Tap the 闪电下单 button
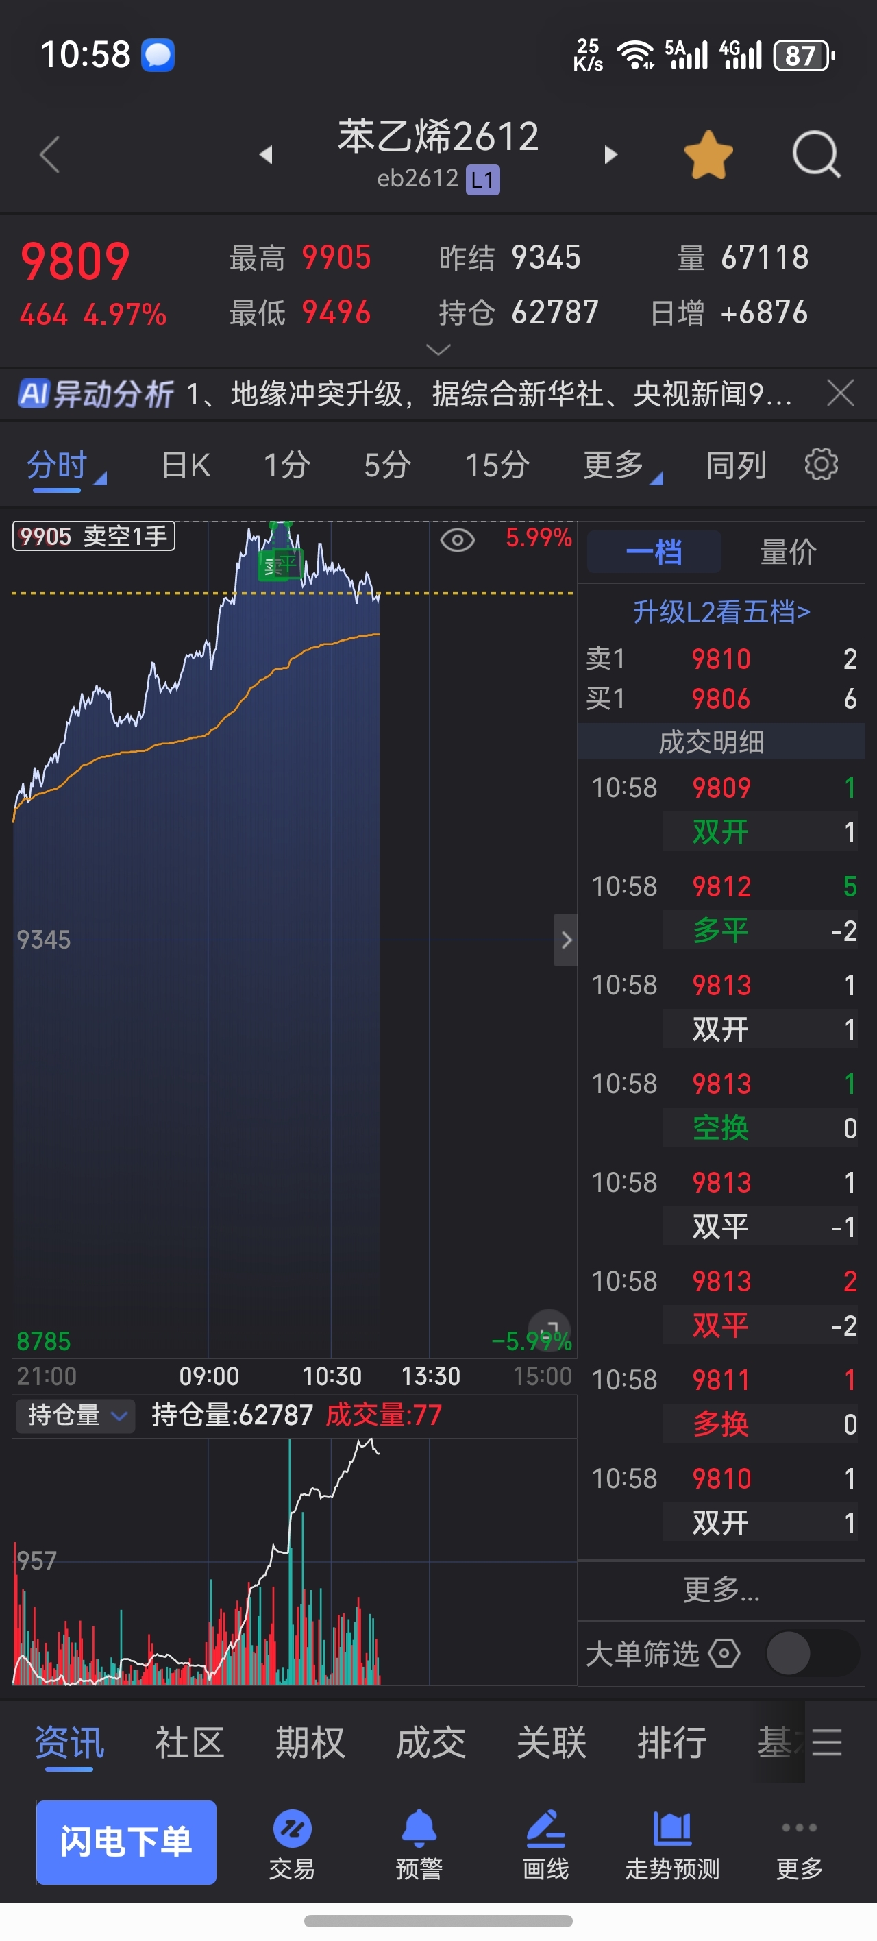 tap(127, 1842)
